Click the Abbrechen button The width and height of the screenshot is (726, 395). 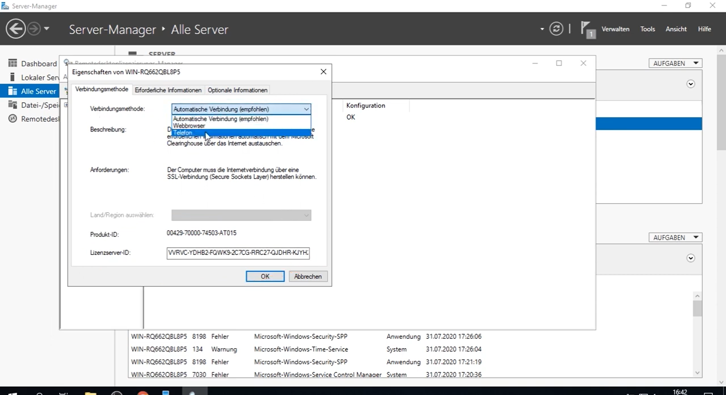click(x=308, y=276)
